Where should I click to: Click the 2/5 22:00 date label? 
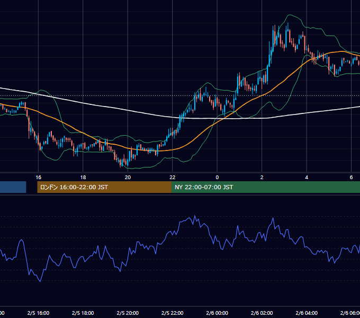tap(173, 313)
